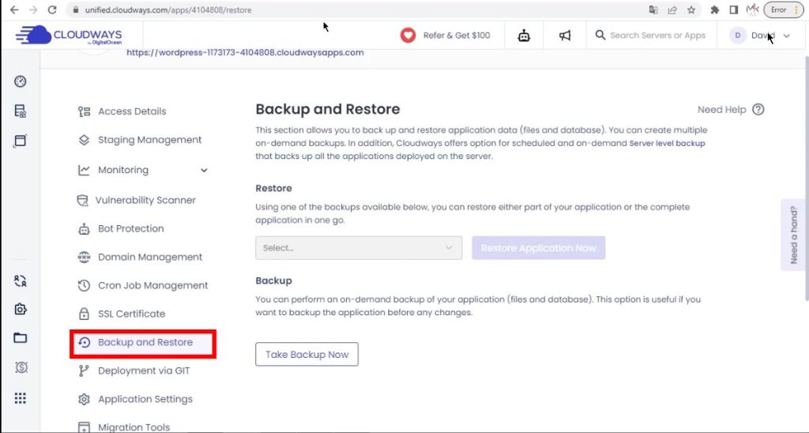Screen dimensions: 809x433
Task: Open the servers icon in left sidebar
Action: coord(21,111)
